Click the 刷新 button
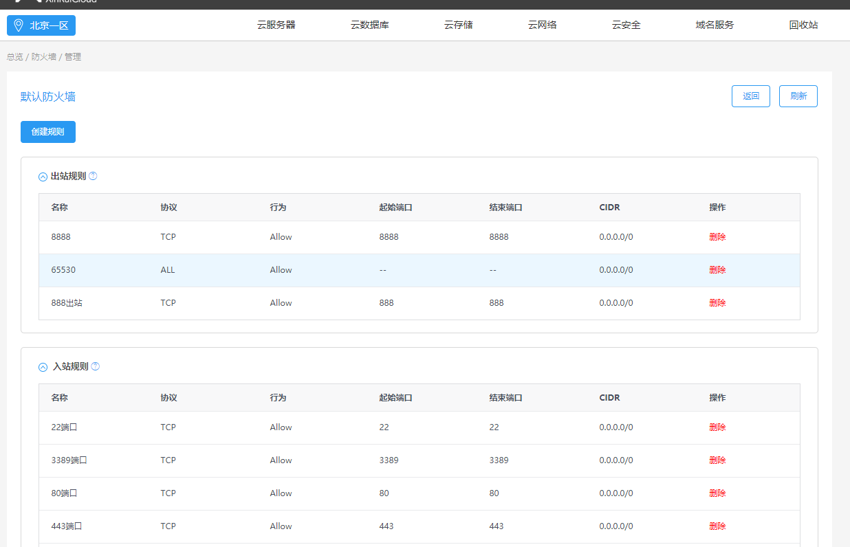The width and height of the screenshot is (850, 547). [798, 96]
